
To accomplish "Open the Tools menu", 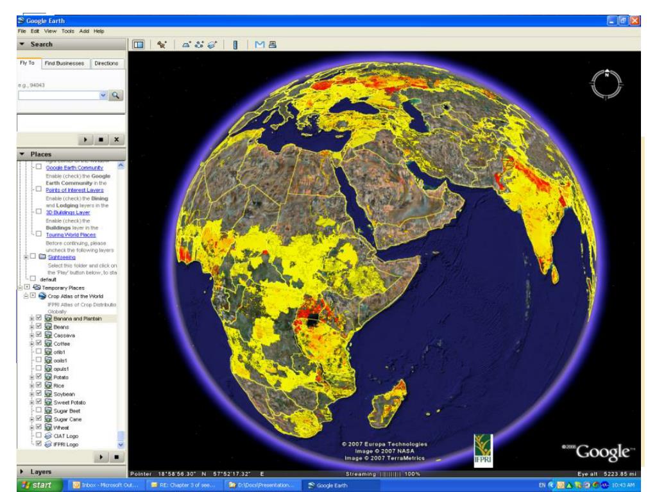I will pyautogui.click(x=68, y=31).
